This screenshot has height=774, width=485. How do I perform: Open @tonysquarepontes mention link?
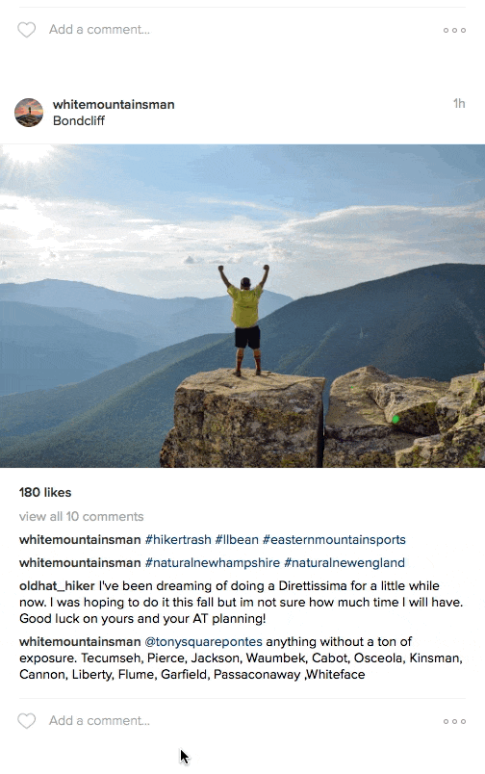203,642
